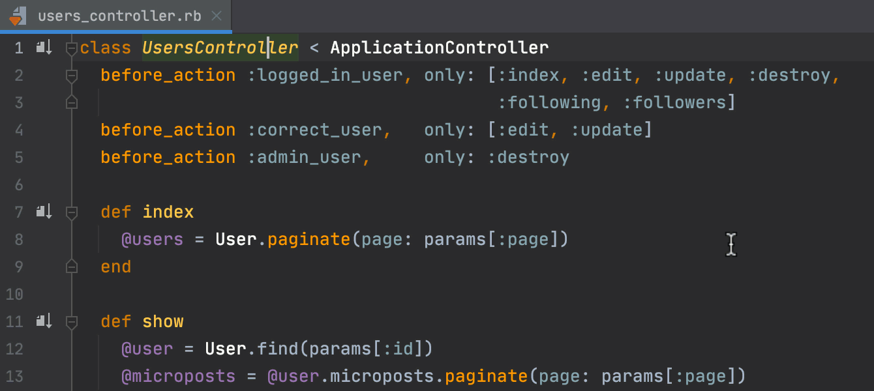Click line number 10 in the gutter
The height and width of the screenshot is (391, 874).
14,295
